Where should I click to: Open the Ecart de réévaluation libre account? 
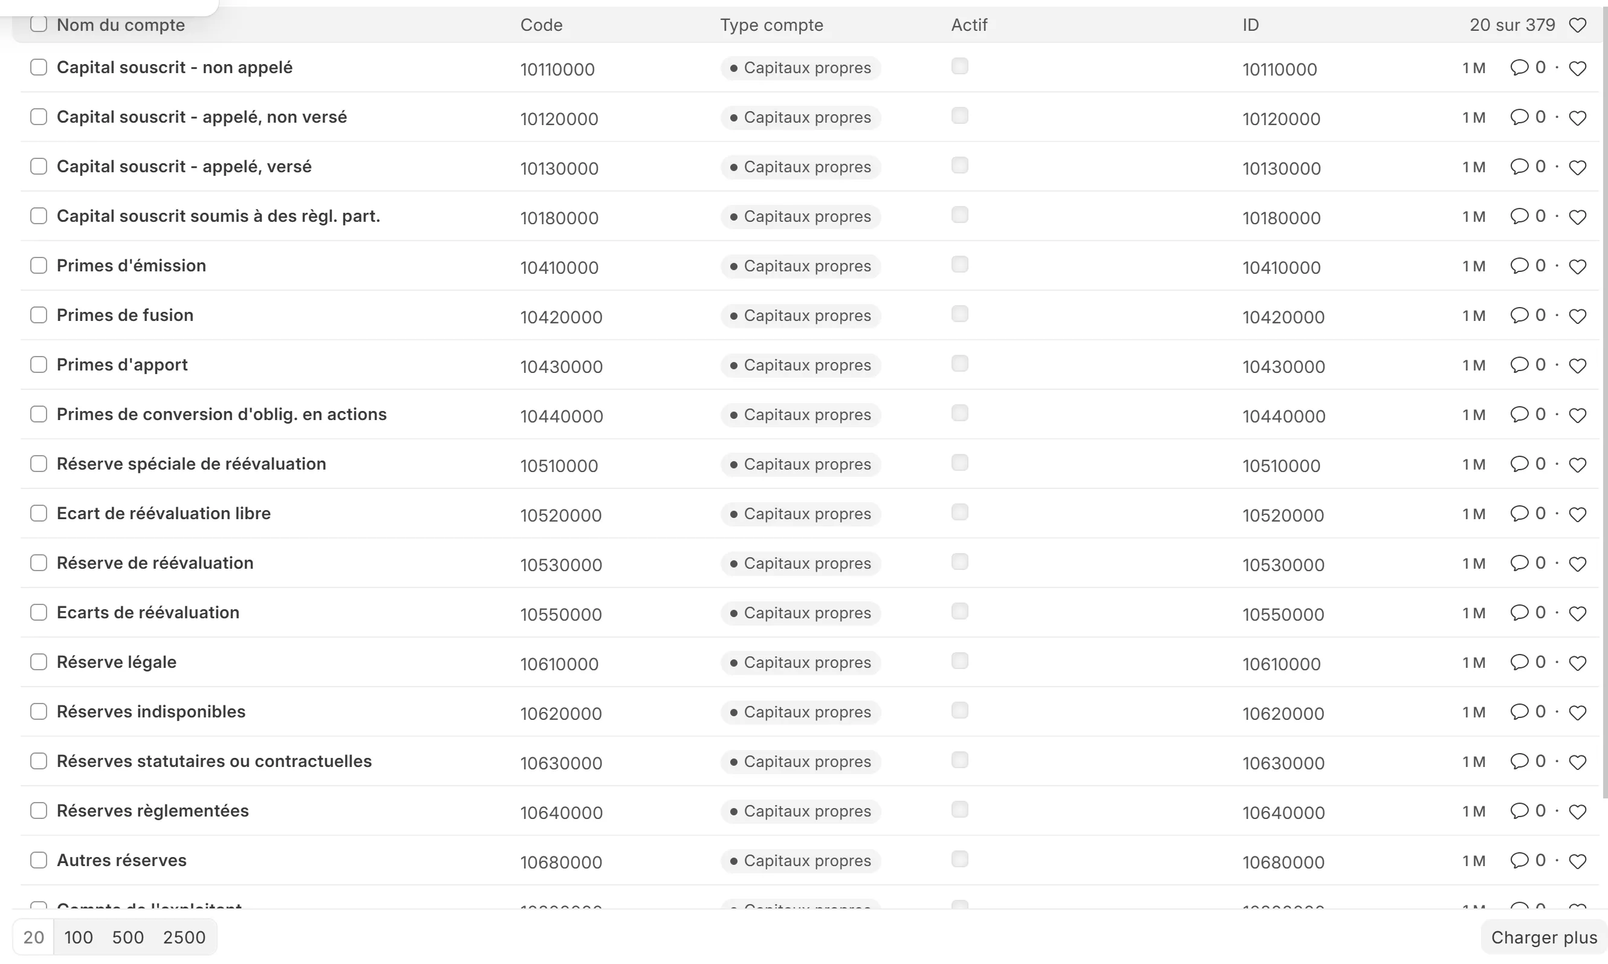coord(163,513)
